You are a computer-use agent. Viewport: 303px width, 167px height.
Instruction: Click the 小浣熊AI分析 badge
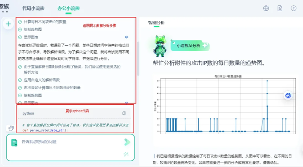coord(190,46)
